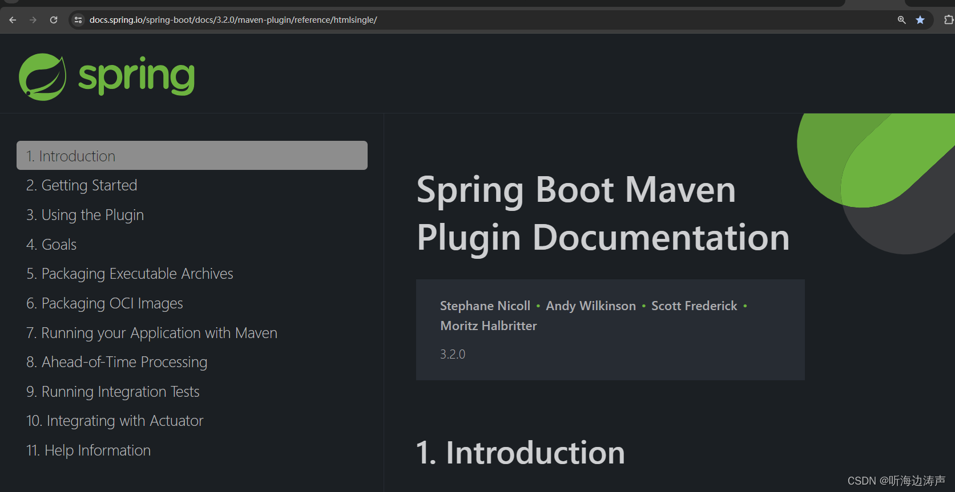Click the Spring leaf logo
Screen dimensions: 955x492
click(x=43, y=77)
